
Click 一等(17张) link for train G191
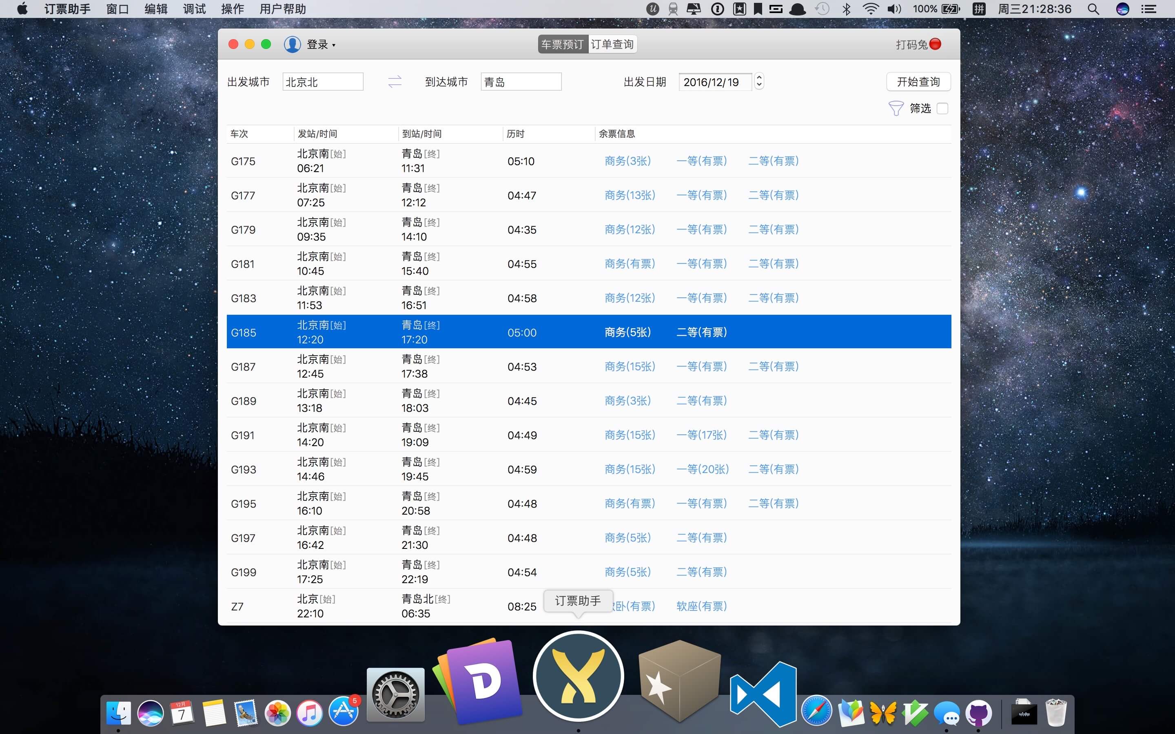(x=701, y=435)
